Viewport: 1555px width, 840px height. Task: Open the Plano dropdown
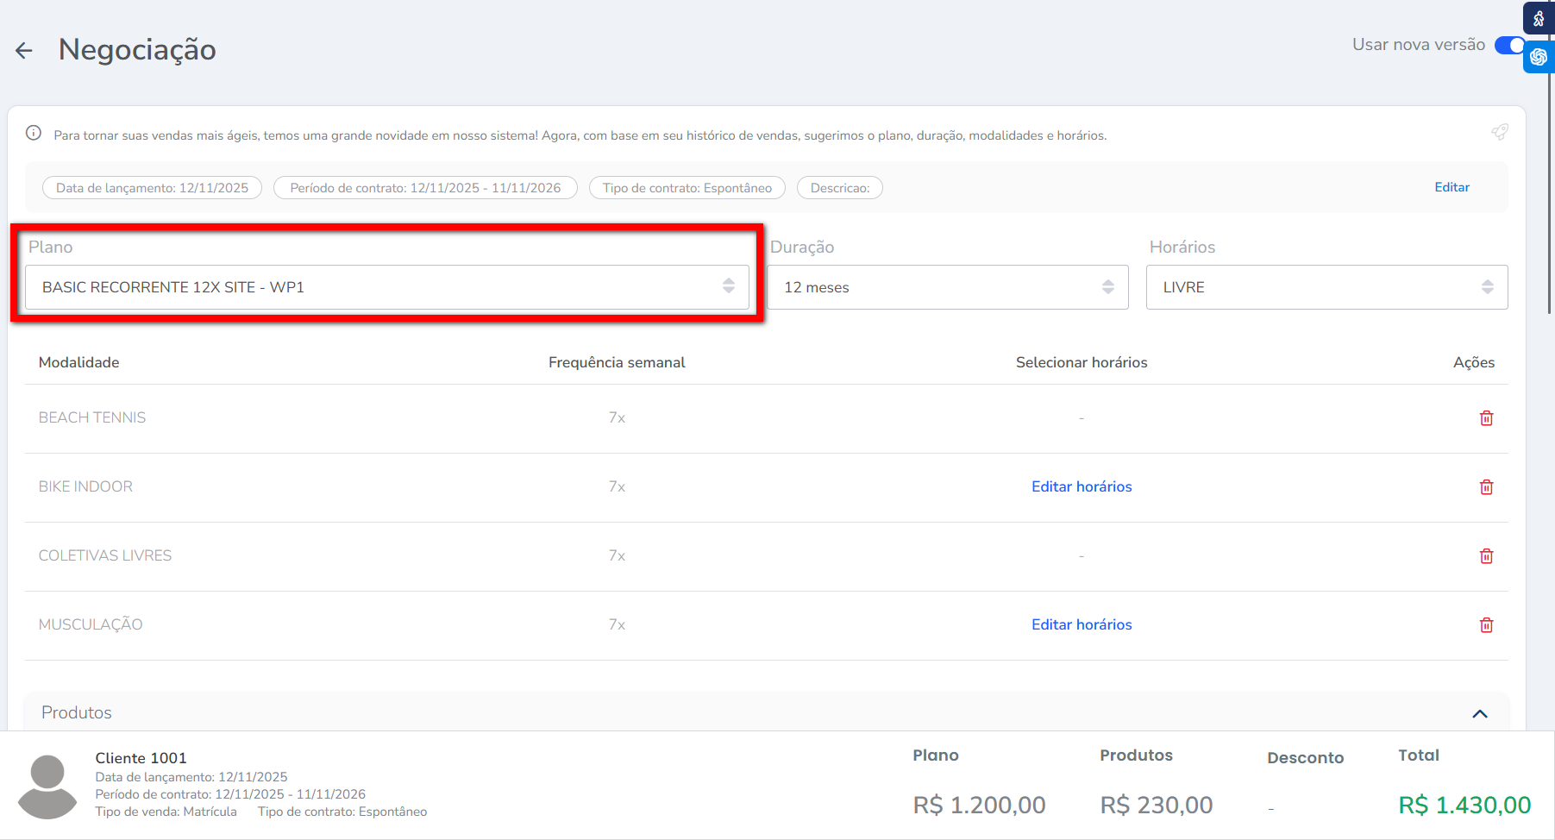[x=386, y=287]
